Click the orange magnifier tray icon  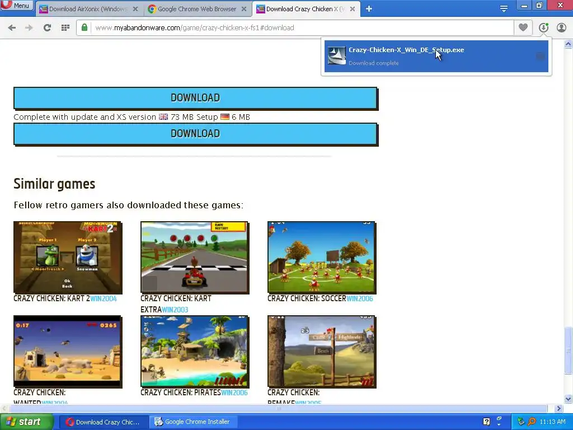(x=532, y=422)
